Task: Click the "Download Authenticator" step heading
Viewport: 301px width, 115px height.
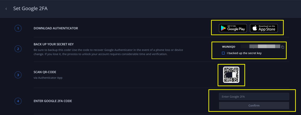Action: coord(56,28)
